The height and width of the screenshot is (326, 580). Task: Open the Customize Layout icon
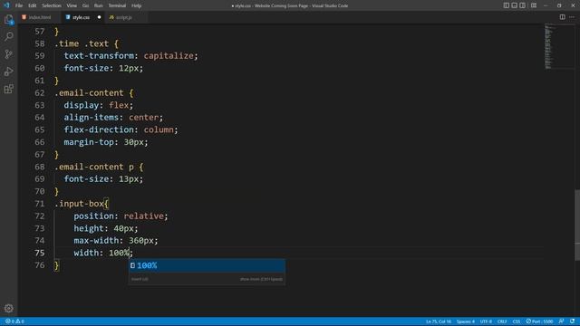coord(534,5)
